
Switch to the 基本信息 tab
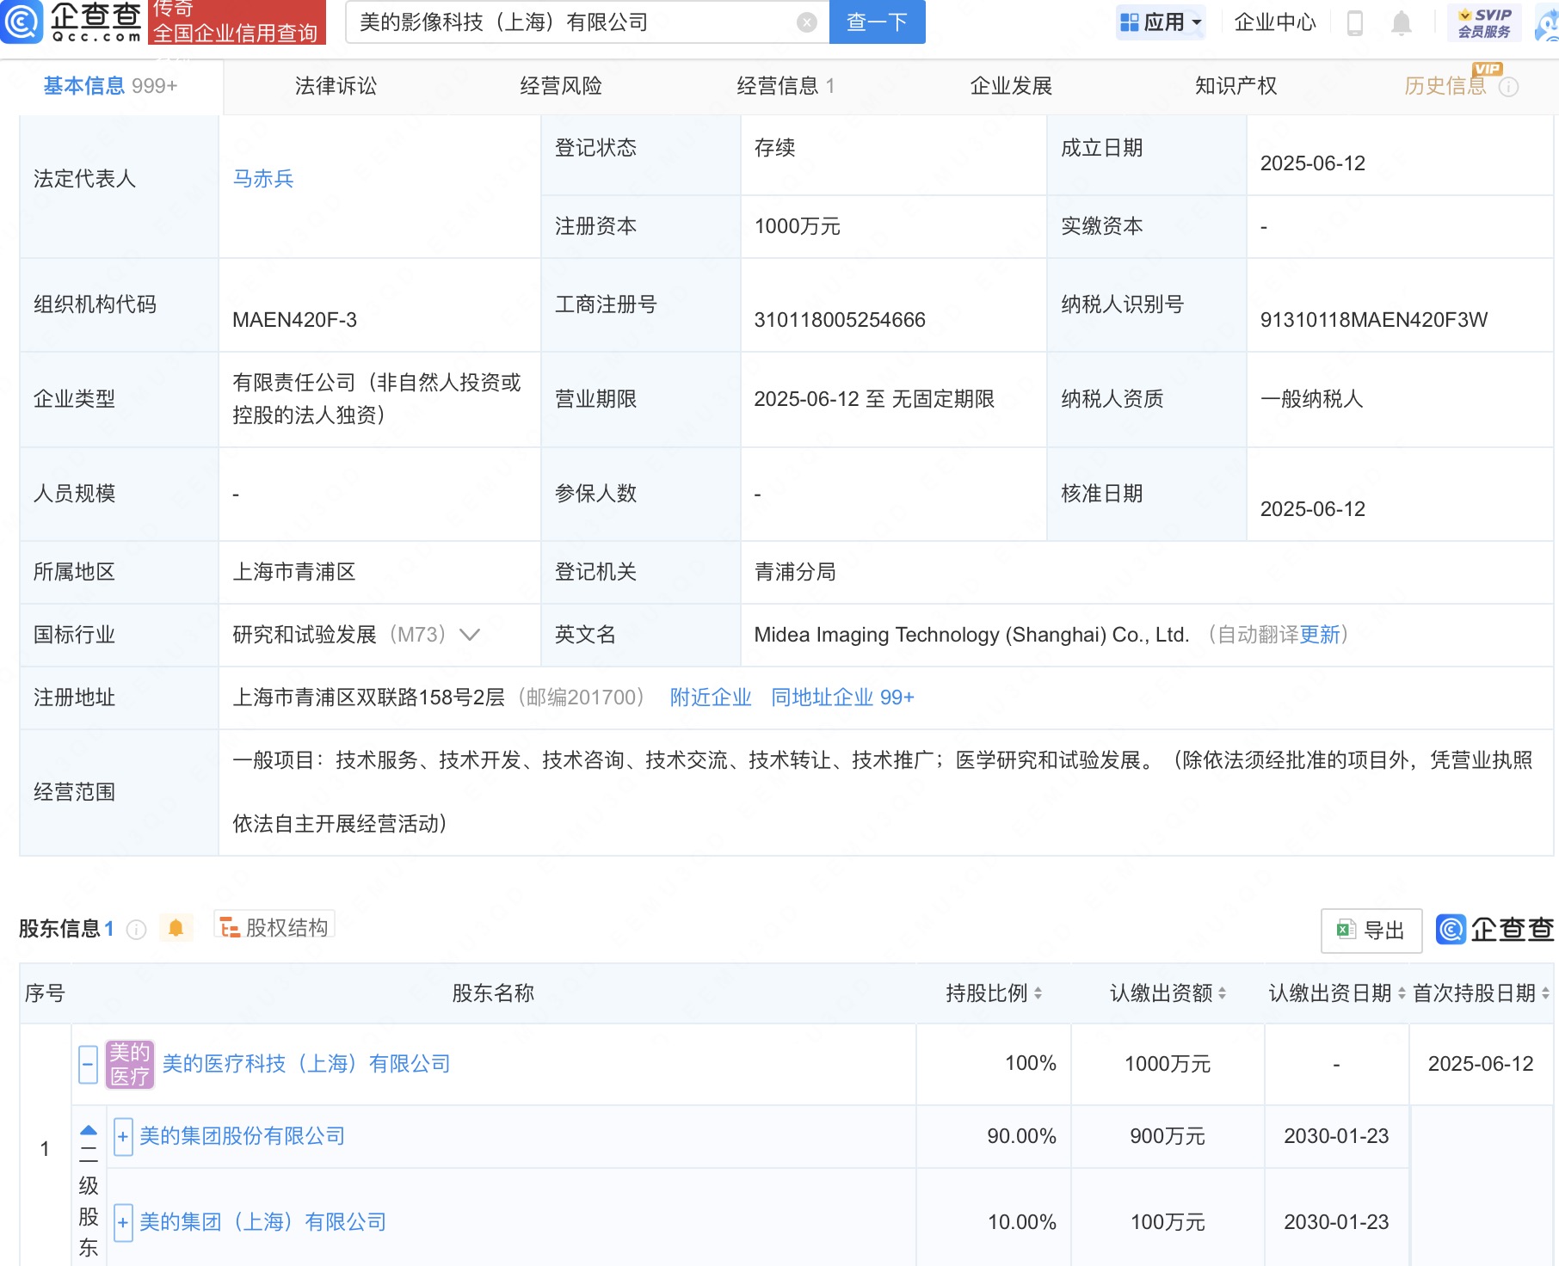[111, 87]
